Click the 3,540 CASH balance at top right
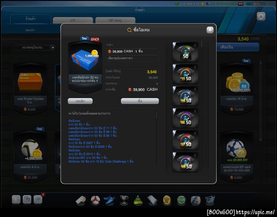 [248, 39]
